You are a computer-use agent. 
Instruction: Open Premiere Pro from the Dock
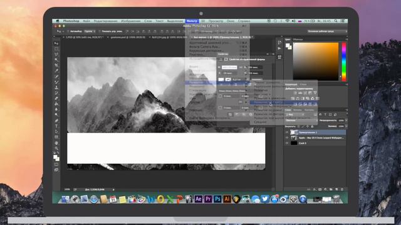[208, 199]
